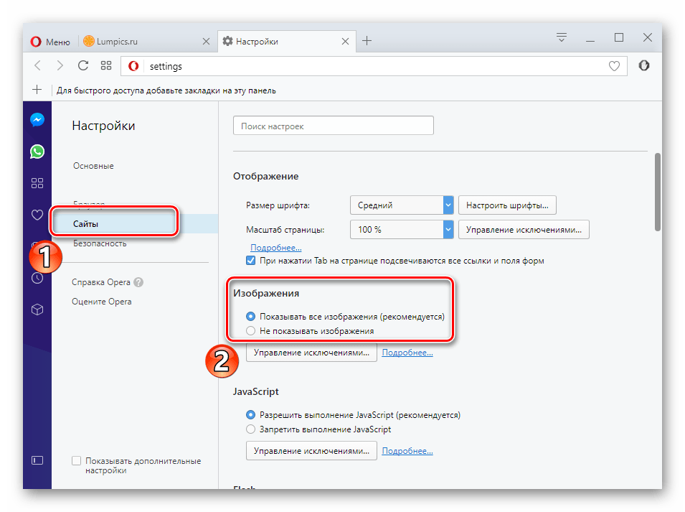This screenshot has width=685, height=512.
Task: Go back with the back arrow
Action: (x=37, y=65)
